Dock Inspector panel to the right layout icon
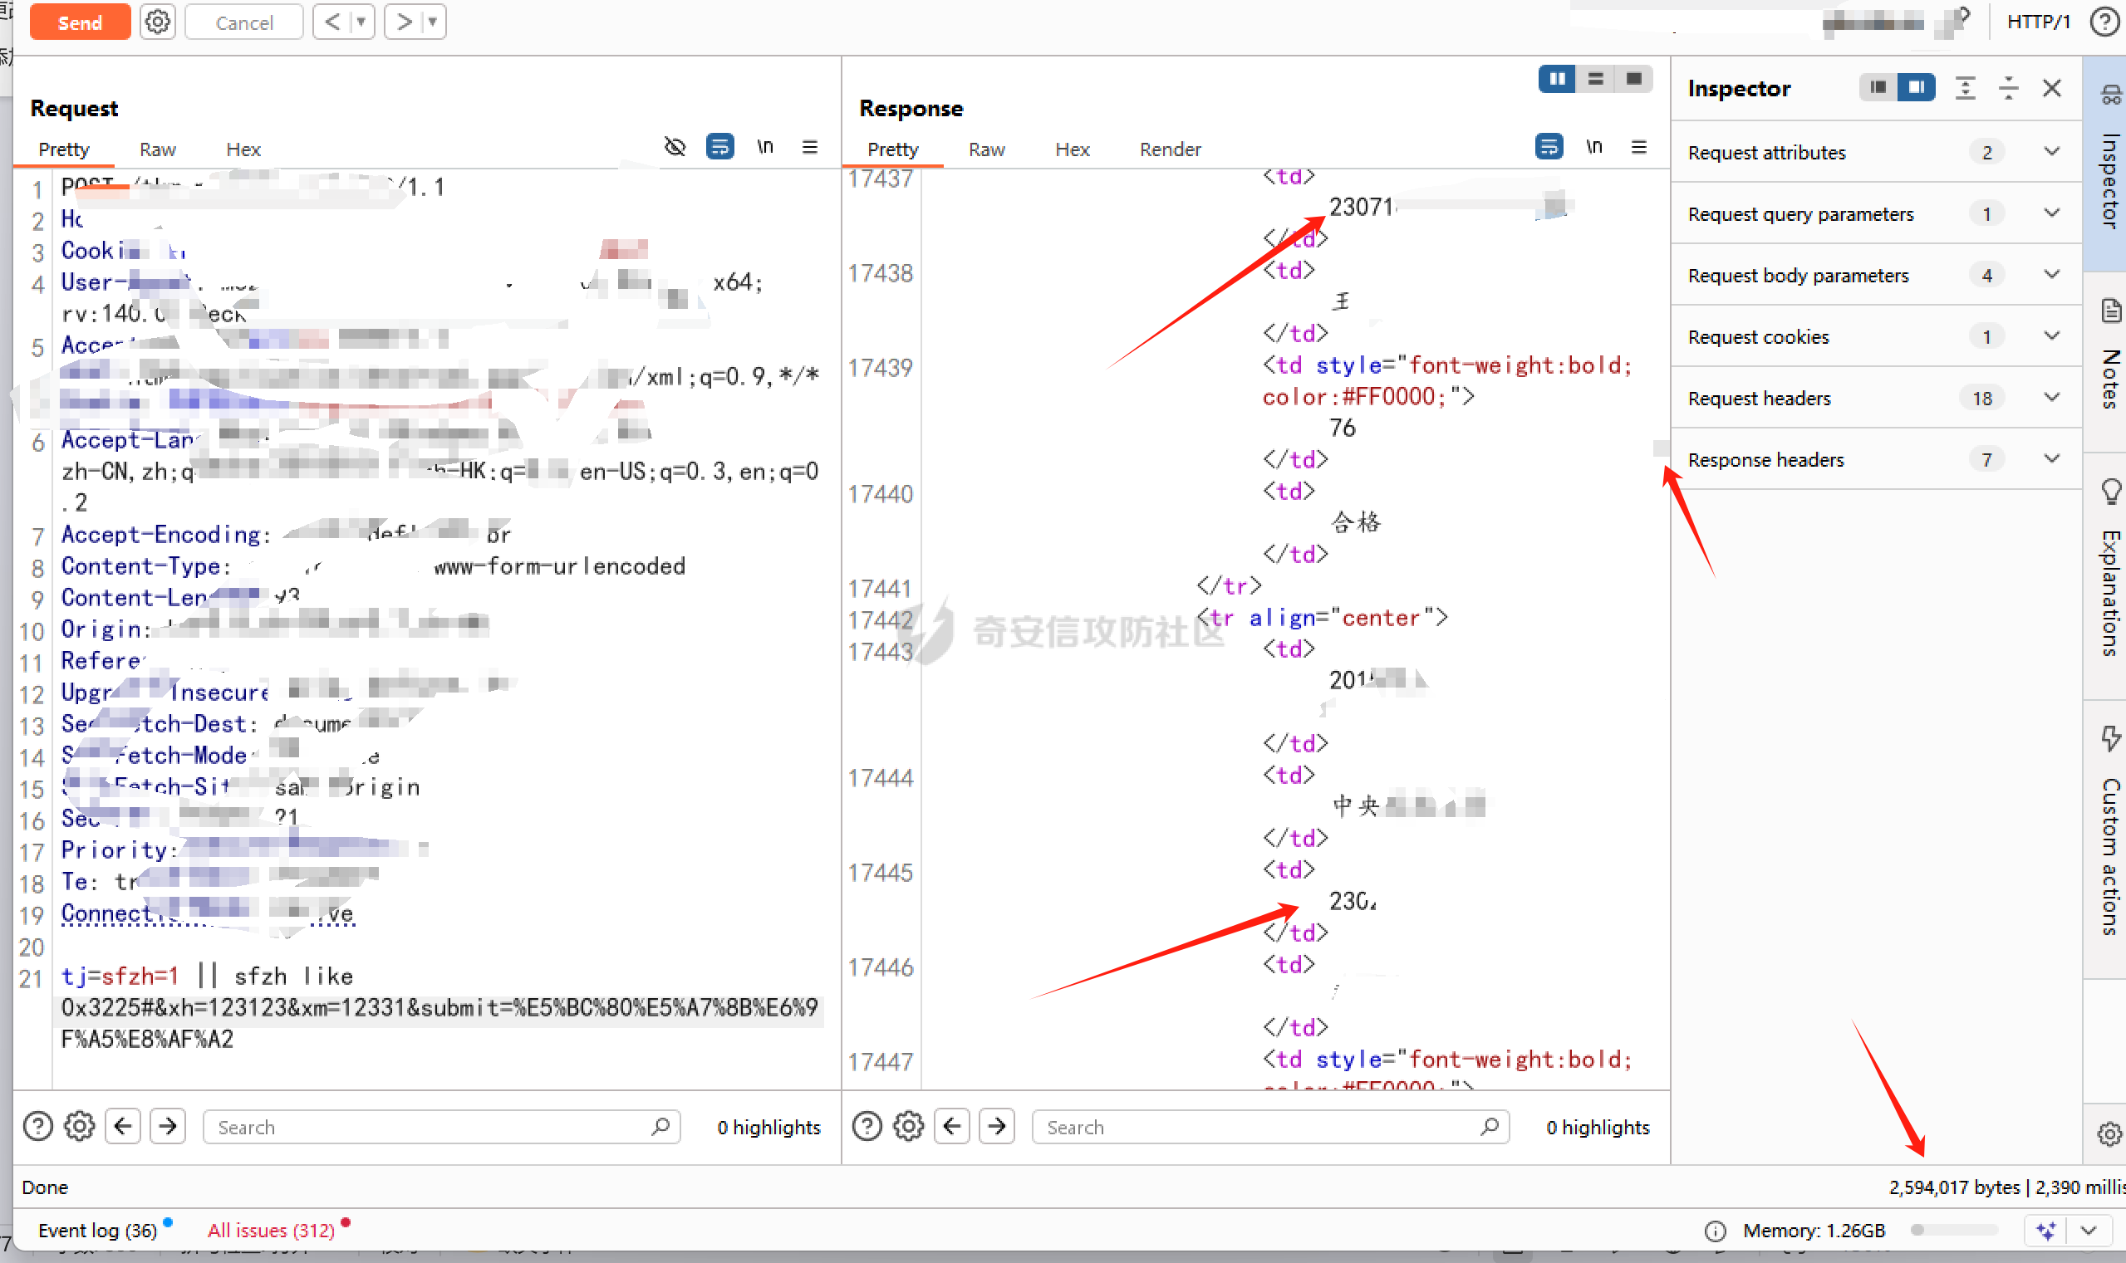2126x1263 pixels. click(1916, 87)
